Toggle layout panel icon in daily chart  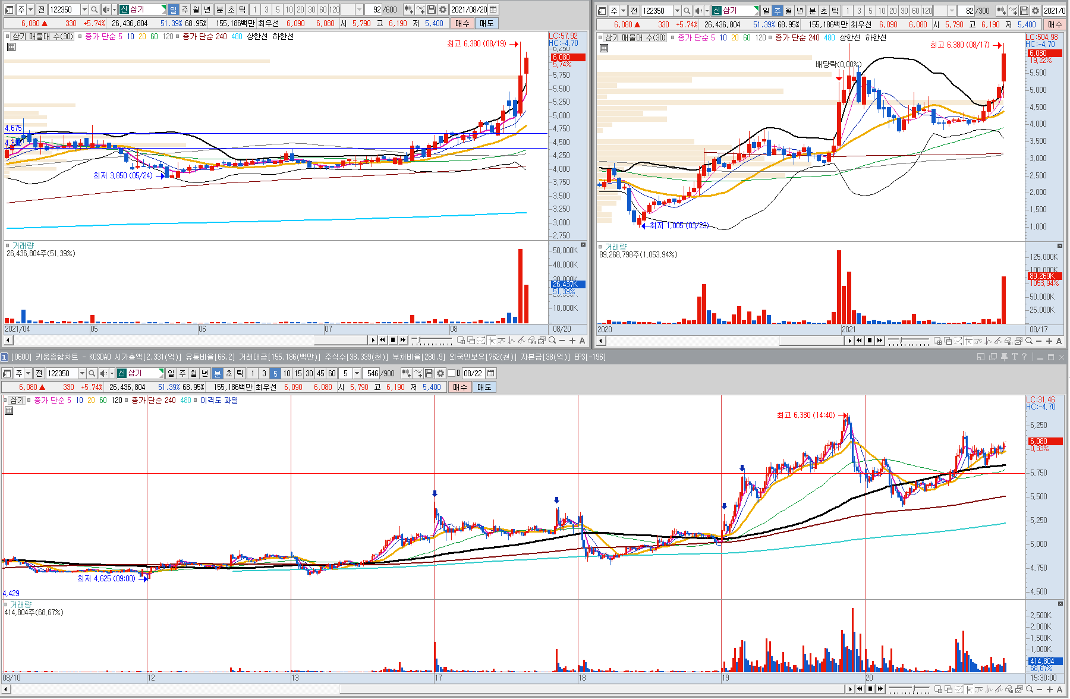pyautogui.click(x=8, y=10)
